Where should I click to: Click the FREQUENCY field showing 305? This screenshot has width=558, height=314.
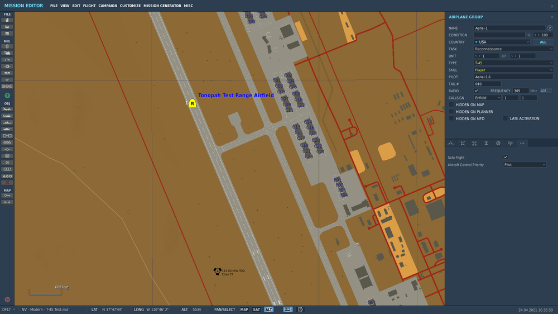(520, 91)
